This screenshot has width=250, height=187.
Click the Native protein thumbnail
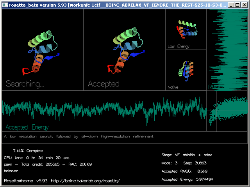[186, 71]
